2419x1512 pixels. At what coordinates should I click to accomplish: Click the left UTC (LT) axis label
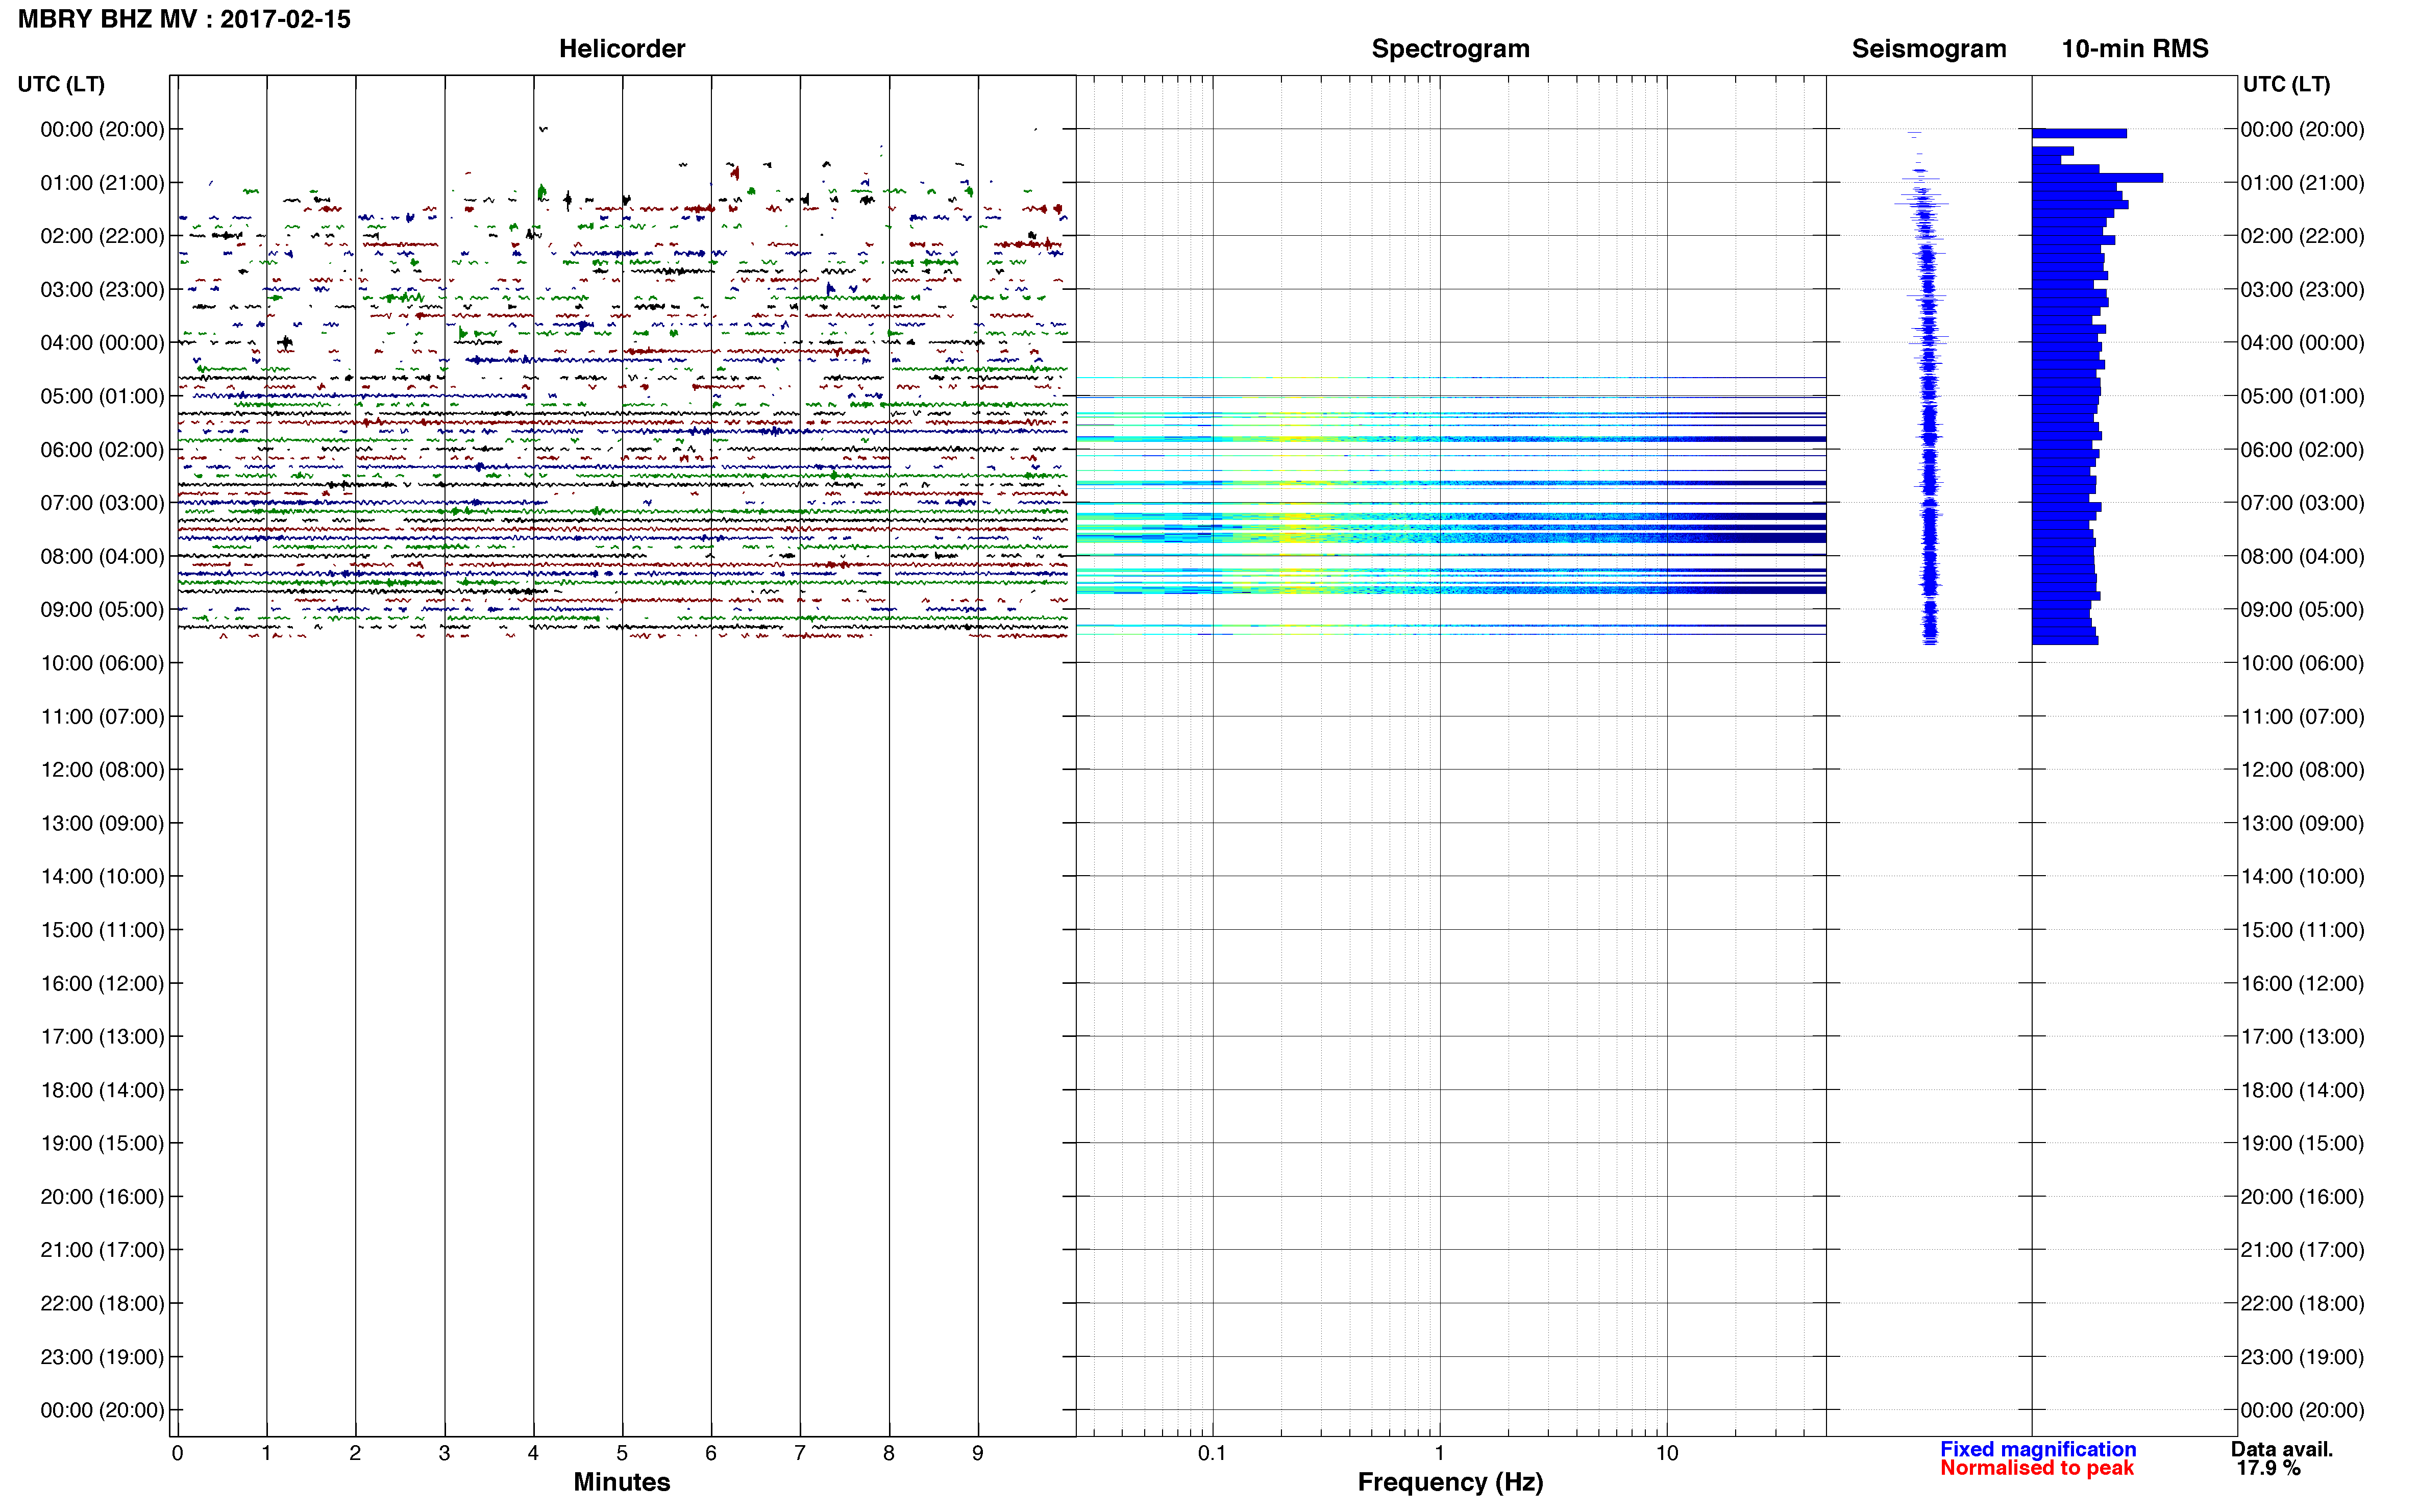[x=61, y=84]
